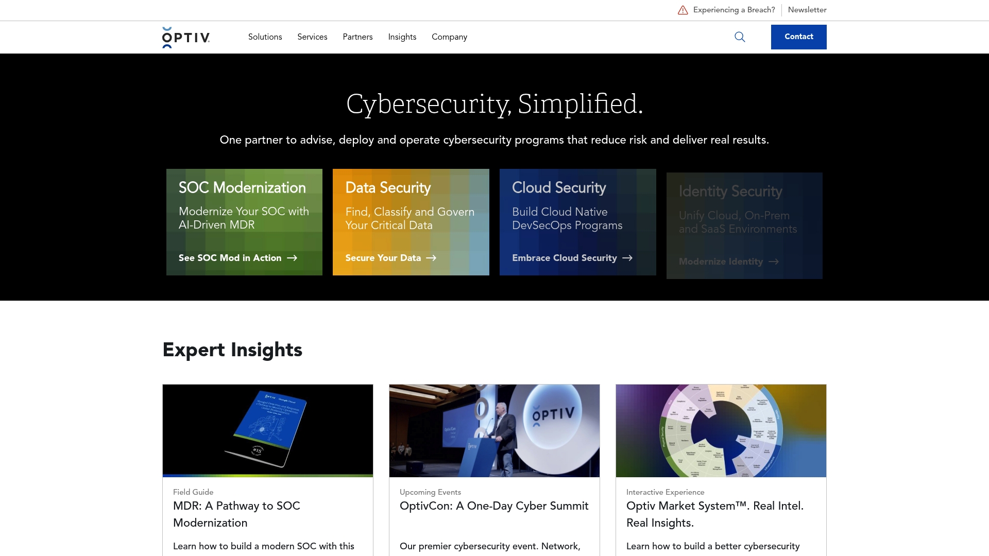The height and width of the screenshot is (556, 989).
Task: Click the arrow beside Modernize Identity
Action: coord(774,262)
